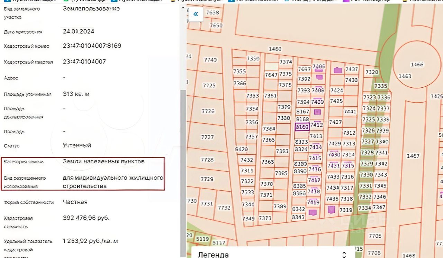Click parcel 7412 on the map
This screenshot has height=258, width=443.
point(316,125)
